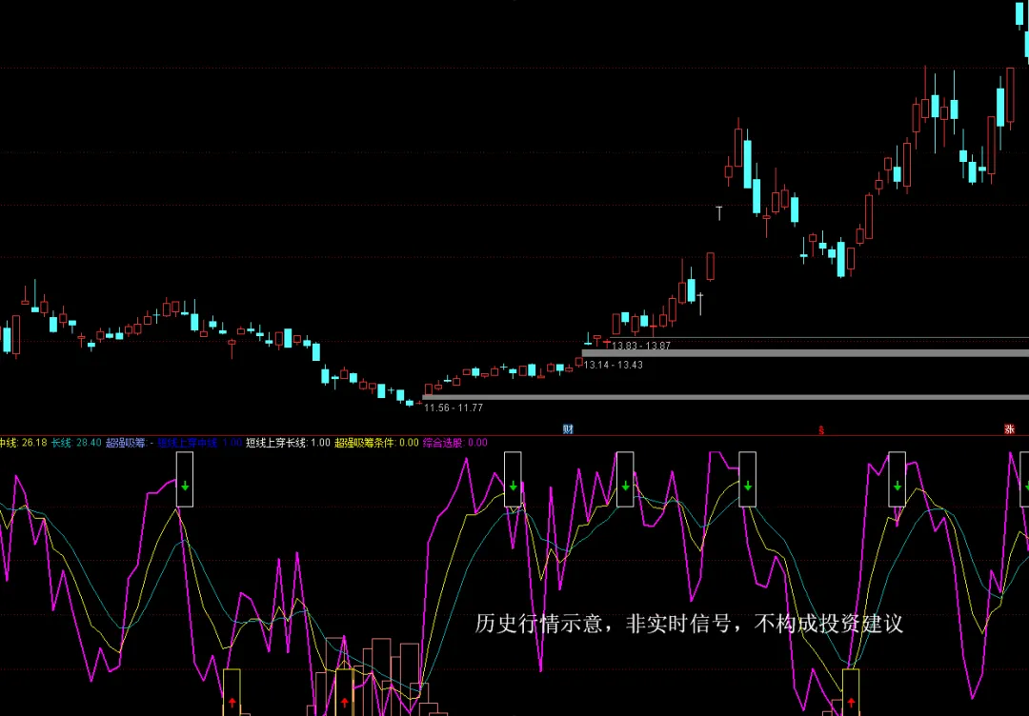
Task: Select the 综合选股 0.00 indicator label
Action: coord(454,443)
